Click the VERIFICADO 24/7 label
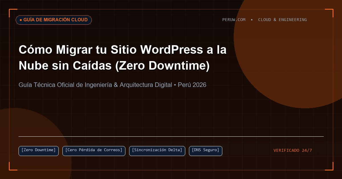 (x=293, y=150)
